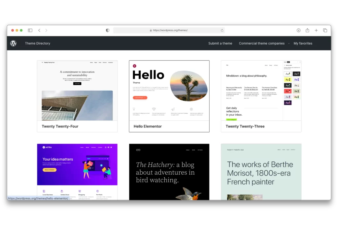Go forward with the right arrow
The height and width of the screenshot is (225, 338).
pos(46,30)
